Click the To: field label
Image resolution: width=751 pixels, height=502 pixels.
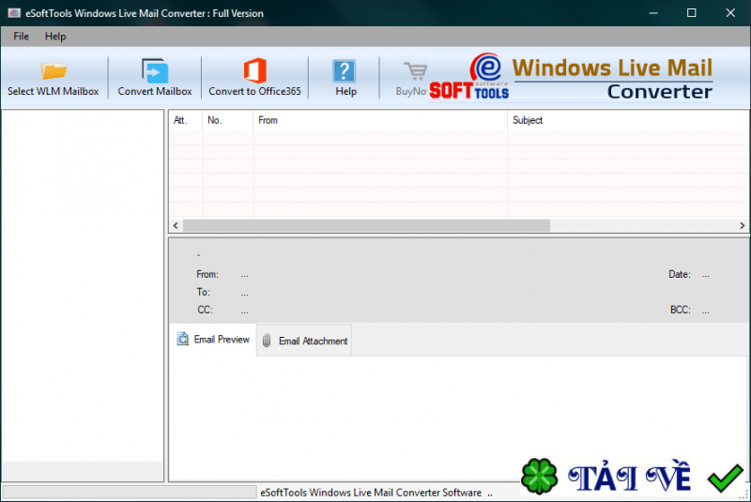[x=203, y=292]
